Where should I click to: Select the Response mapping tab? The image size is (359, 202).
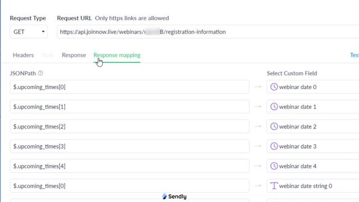pyautogui.click(x=117, y=55)
